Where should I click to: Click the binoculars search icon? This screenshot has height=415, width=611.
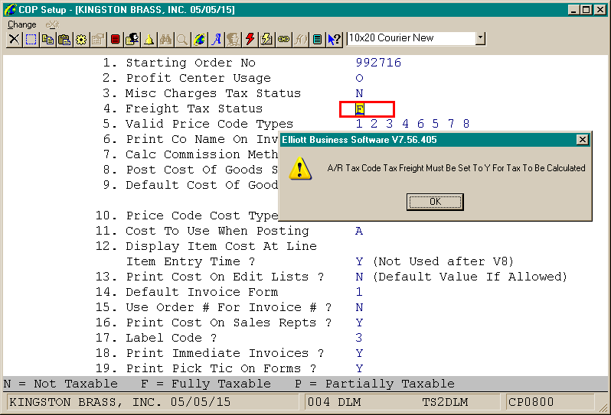pos(165,39)
